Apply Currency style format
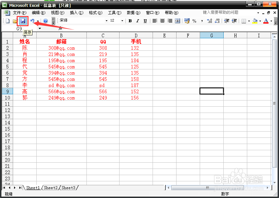 click(x=187, y=21)
